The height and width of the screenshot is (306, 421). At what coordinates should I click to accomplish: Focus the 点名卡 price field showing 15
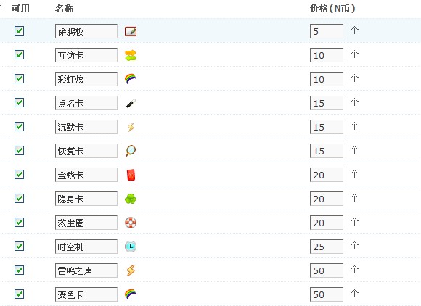326,103
